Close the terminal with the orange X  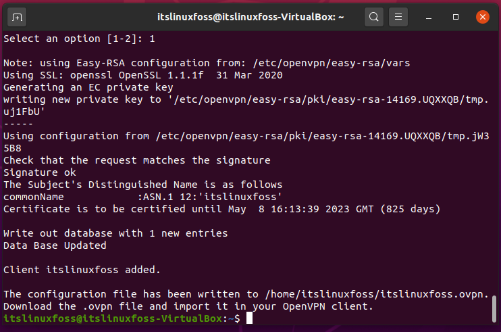pos(483,17)
